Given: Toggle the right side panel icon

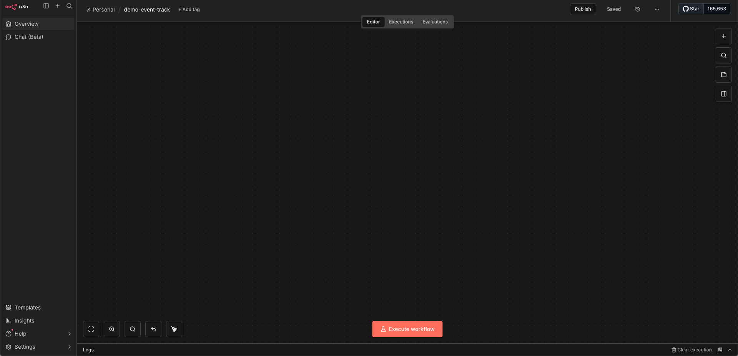Looking at the screenshot, I should [x=723, y=94].
